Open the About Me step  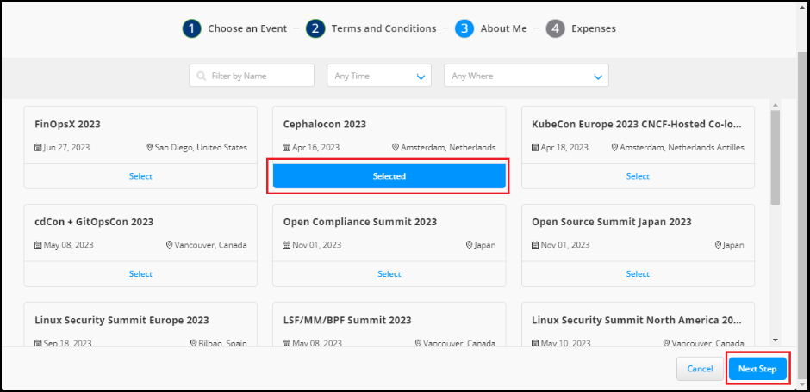(x=464, y=28)
